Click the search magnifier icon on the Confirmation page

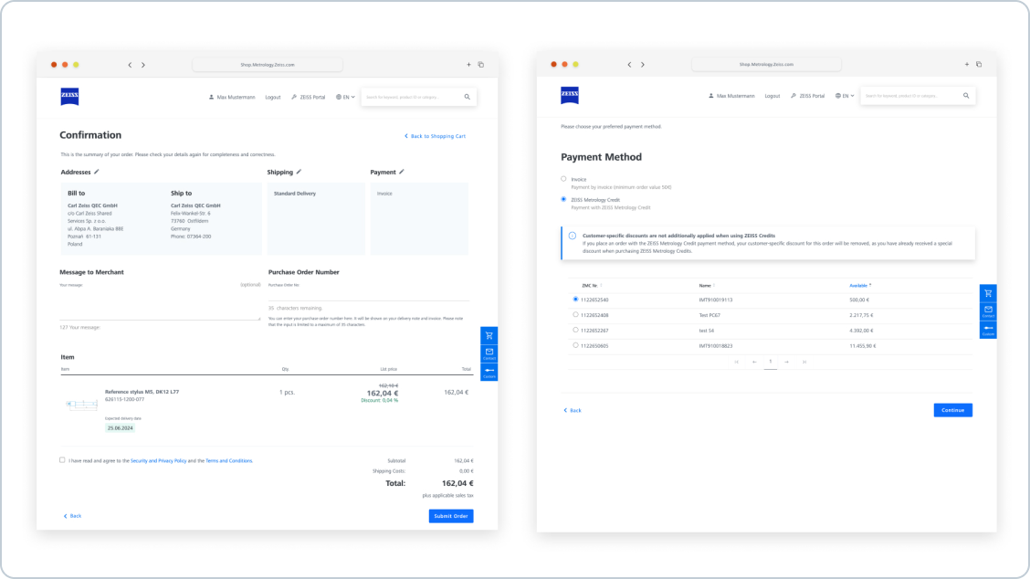pos(467,97)
